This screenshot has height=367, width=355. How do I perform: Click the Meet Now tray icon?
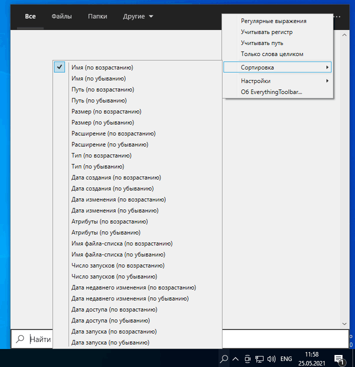(247, 359)
